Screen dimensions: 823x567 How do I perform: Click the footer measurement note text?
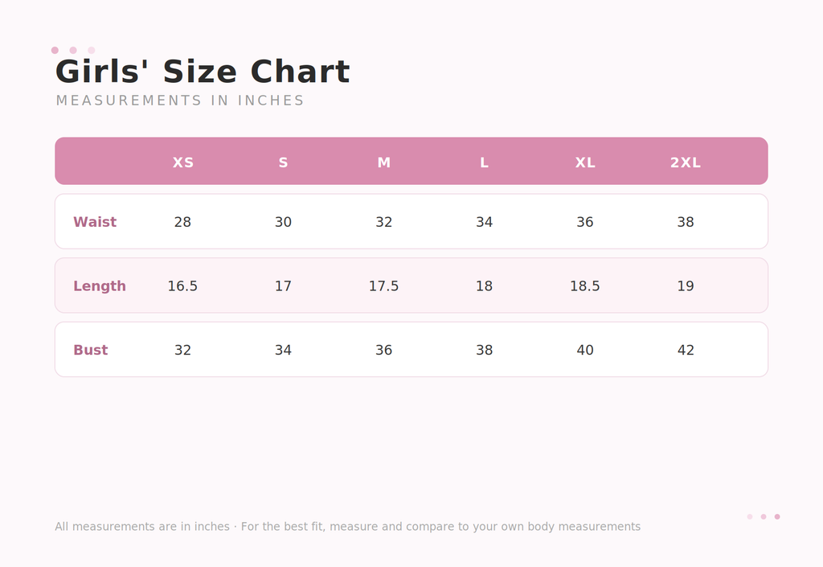pyautogui.click(x=347, y=527)
